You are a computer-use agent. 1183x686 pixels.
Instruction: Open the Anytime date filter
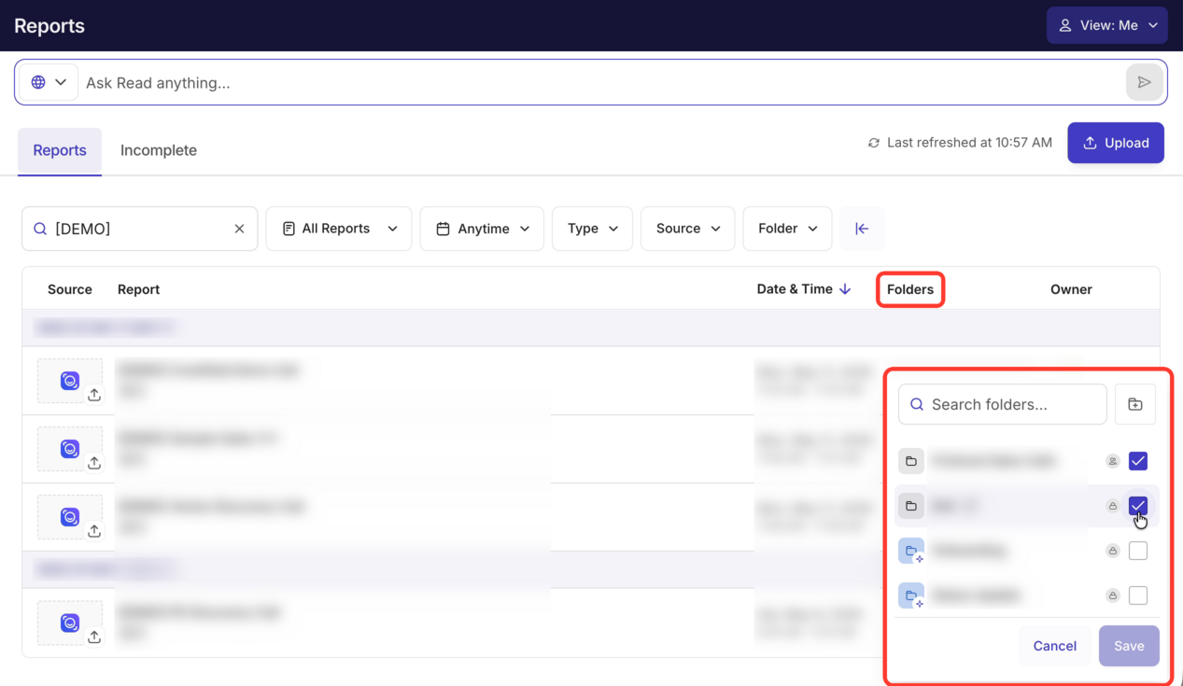tap(482, 229)
